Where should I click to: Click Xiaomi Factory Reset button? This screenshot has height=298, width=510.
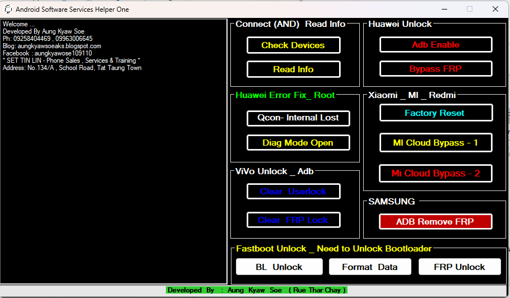click(x=436, y=113)
